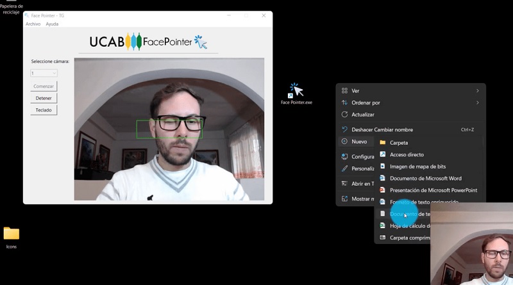The width and height of the screenshot is (513, 285).
Task: Choose Documento de Microsoft Word
Action: click(428, 178)
